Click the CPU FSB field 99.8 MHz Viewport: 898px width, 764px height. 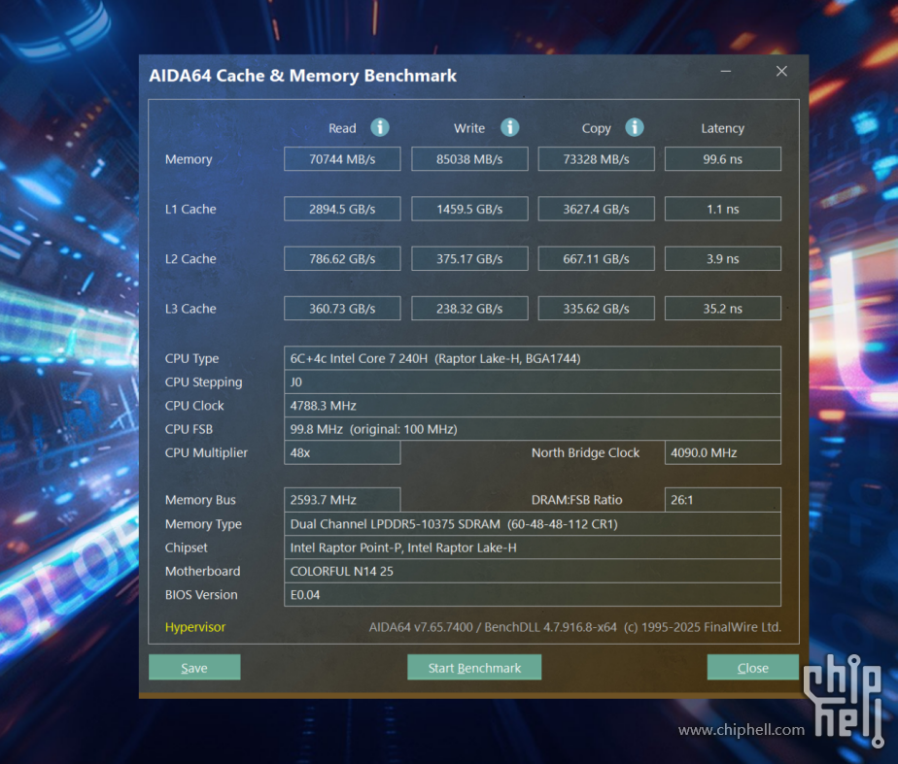[x=532, y=429]
